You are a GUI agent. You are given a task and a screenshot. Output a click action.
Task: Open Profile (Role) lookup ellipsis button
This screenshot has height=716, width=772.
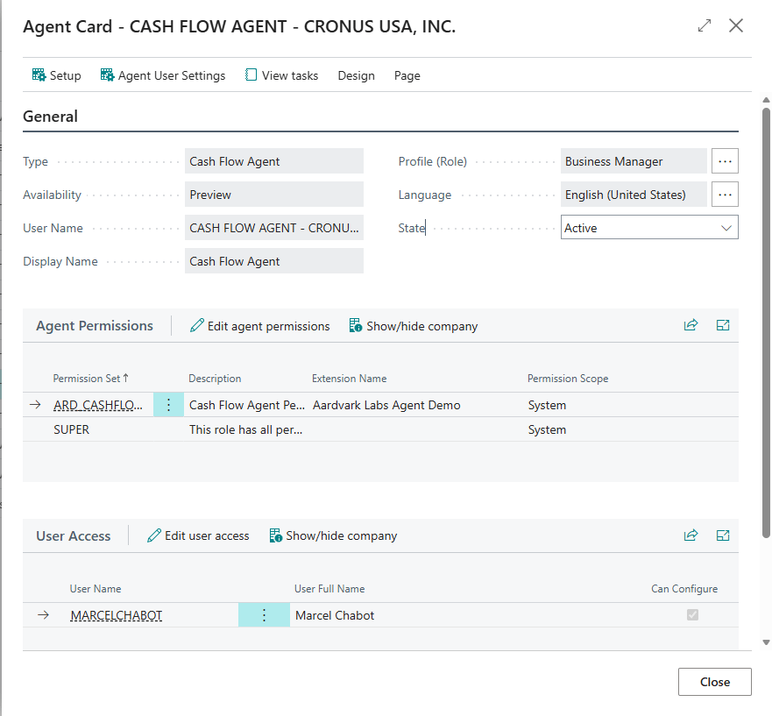[725, 161]
